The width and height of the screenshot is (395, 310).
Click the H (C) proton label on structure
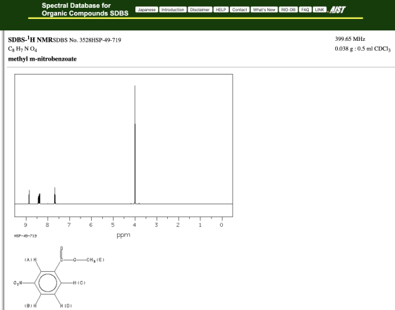79,283
